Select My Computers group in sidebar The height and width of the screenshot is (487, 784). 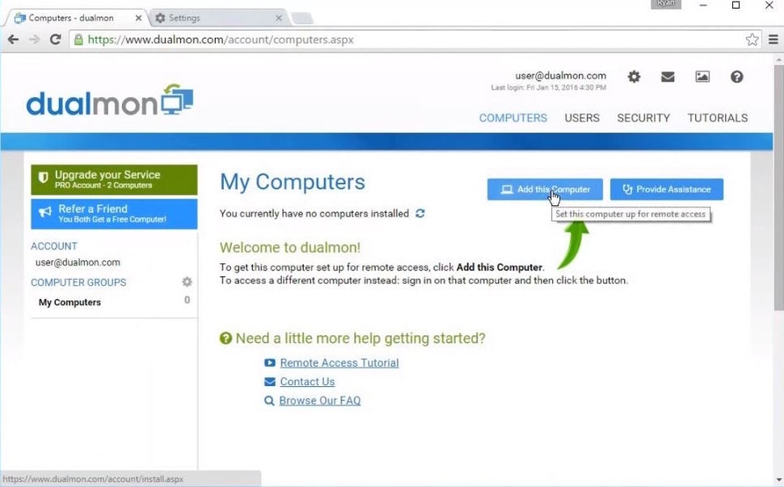tap(70, 302)
